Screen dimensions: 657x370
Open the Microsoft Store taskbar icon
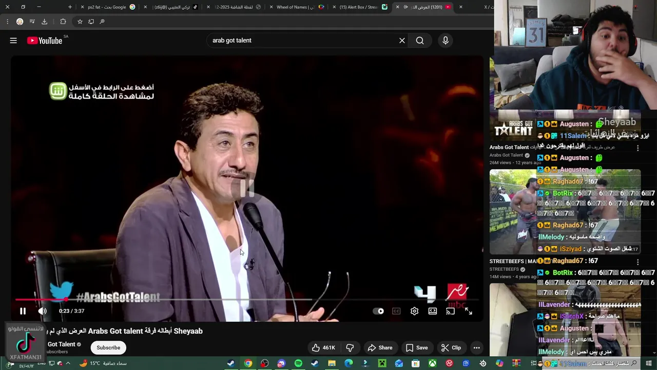(x=416, y=363)
